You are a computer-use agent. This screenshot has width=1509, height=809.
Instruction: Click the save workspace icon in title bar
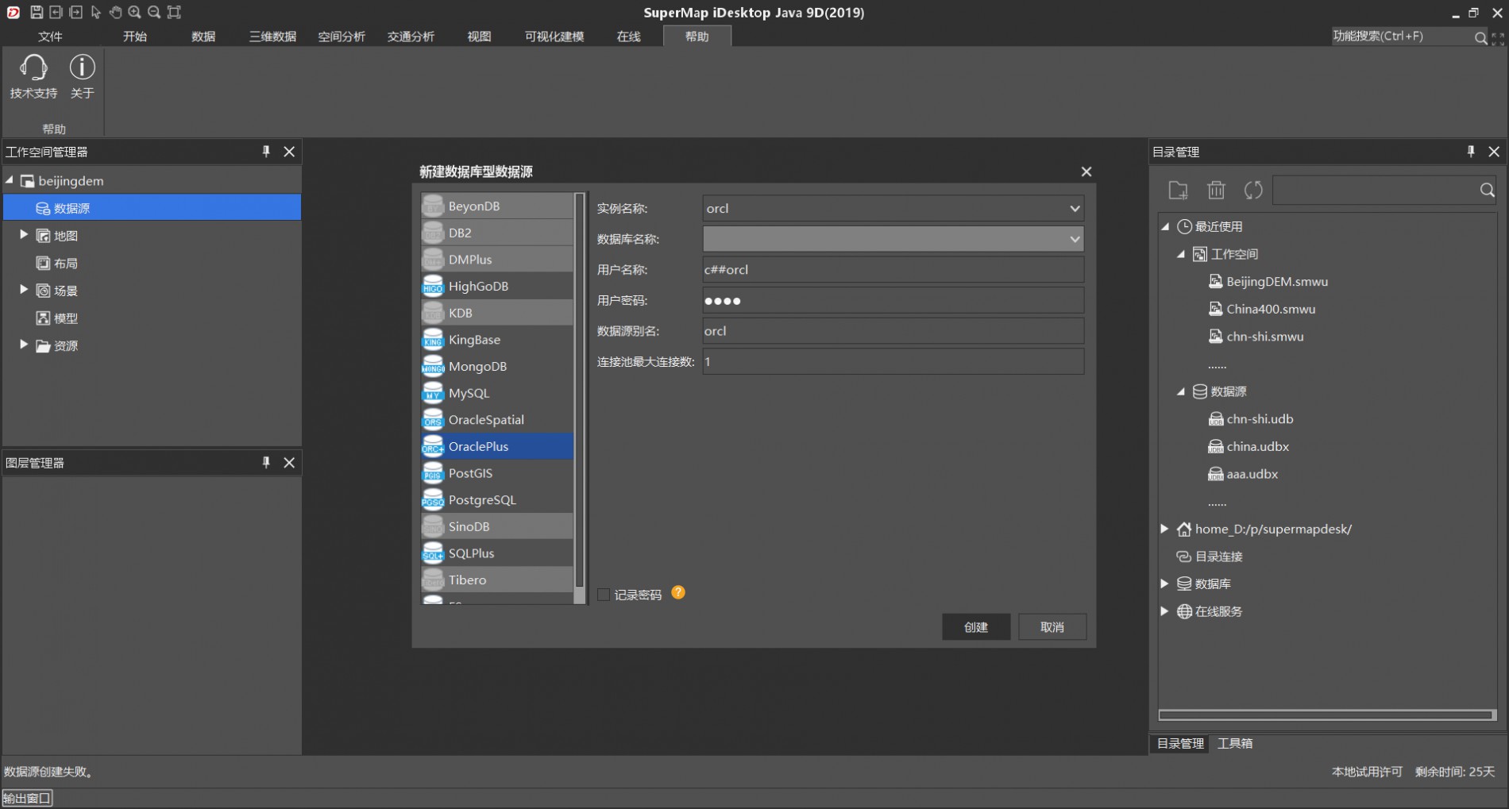(37, 12)
